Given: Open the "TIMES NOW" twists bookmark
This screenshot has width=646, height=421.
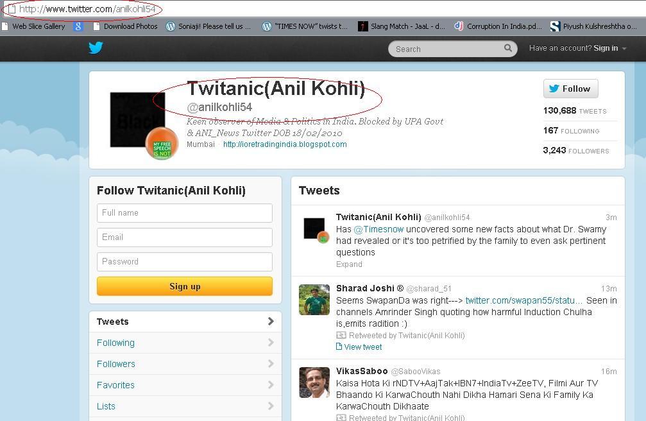Looking at the screenshot, I should click(x=305, y=26).
